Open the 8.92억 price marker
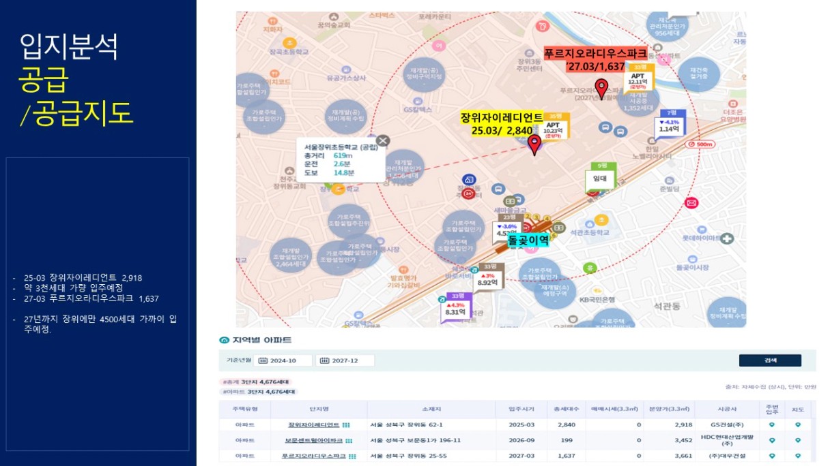Image resolution: width=830 pixels, height=466 pixels. (489, 278)
